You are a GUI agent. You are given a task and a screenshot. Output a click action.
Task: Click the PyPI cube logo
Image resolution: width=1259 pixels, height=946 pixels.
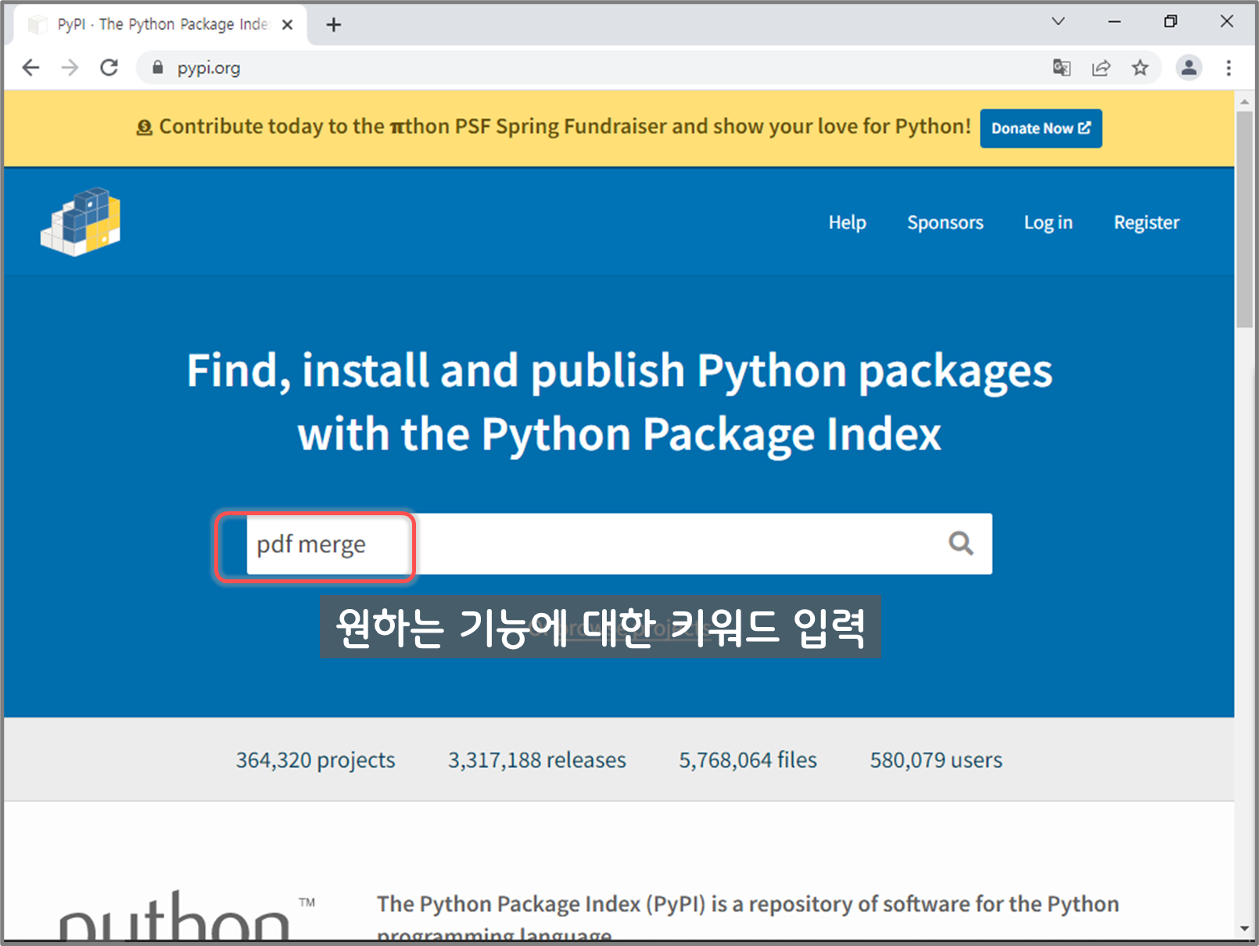coord(81,222)
